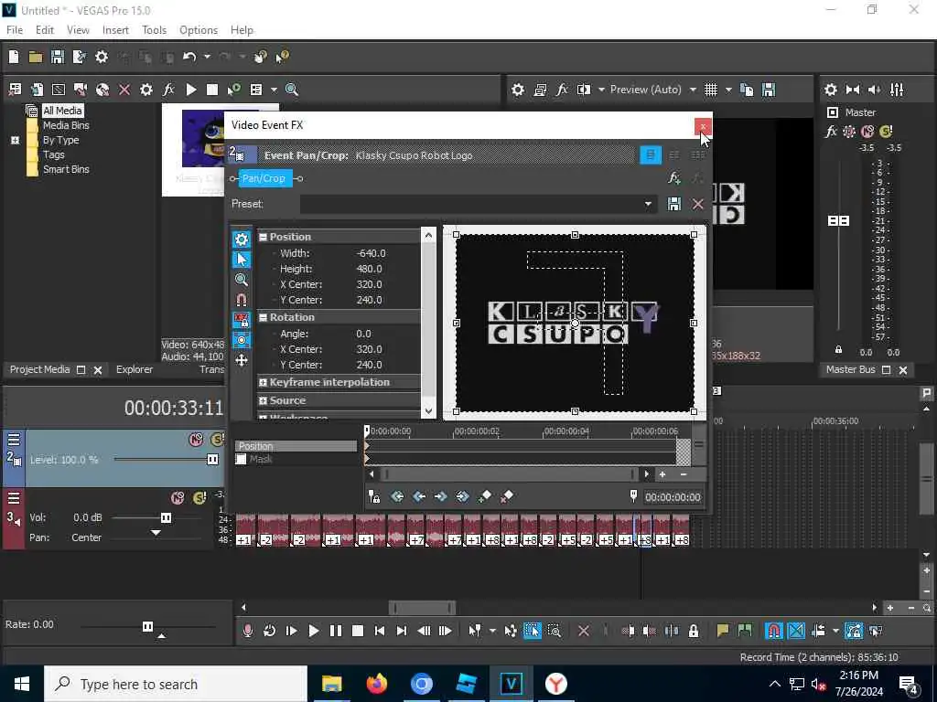
Task: Open the File menu
Action: tap(15, 30)
